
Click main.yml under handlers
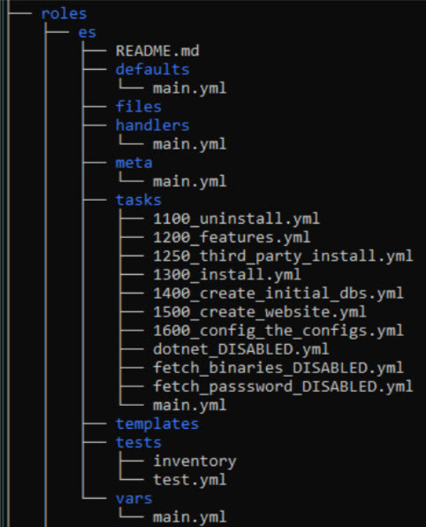click(x=189, y=144)
